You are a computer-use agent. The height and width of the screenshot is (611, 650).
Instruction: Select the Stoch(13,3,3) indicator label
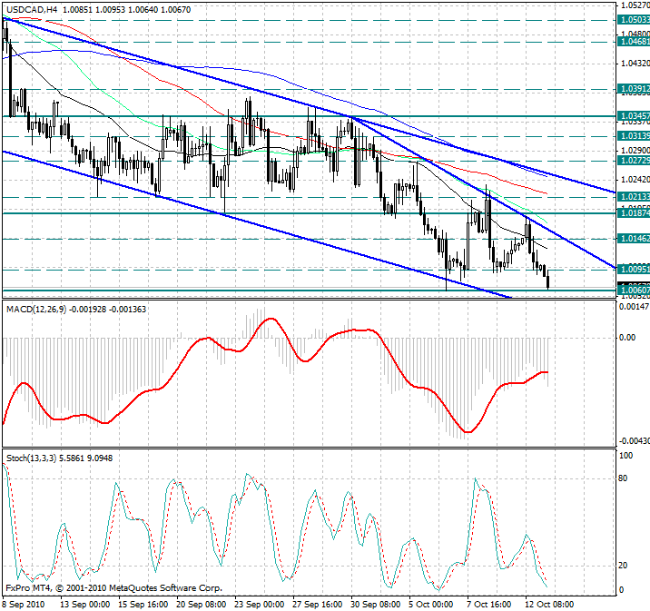31,458
